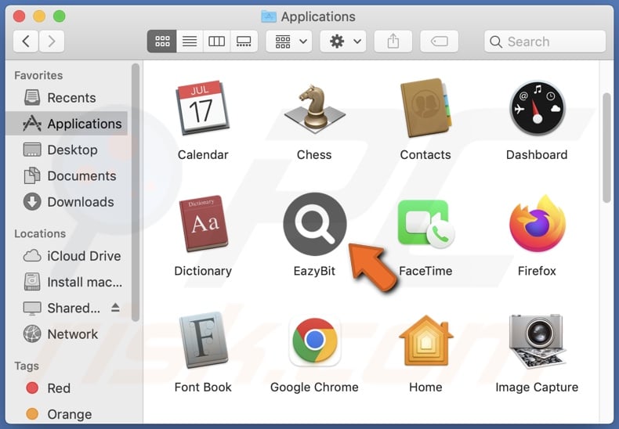Image resolution: width=619 pixels, height=429 pixels.
Task: Click the "EazyBit" name label
Action: [x=314, y=271]
